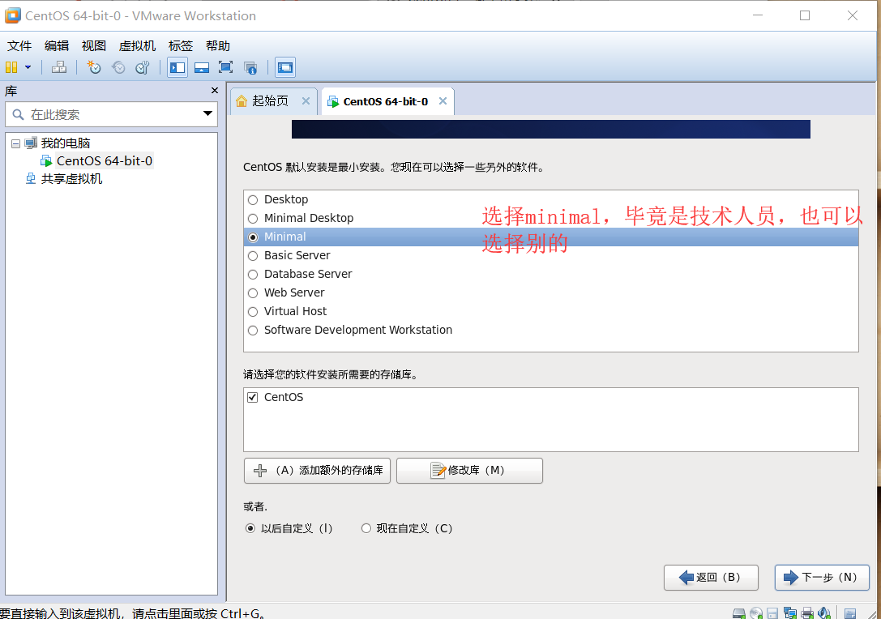Proceed with 下一步 (N) button

click(x=822, y=578)
